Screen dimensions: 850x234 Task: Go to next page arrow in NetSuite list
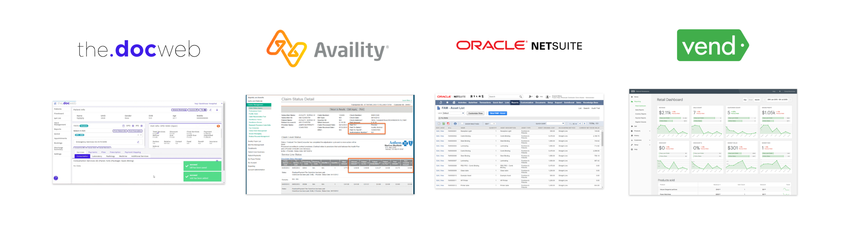584,123
